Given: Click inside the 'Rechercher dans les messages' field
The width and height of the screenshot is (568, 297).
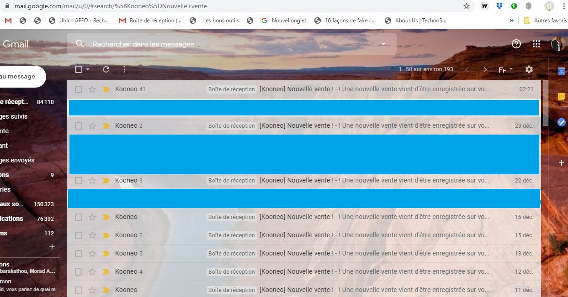Looking at the screenshot, I should click(x=183, y=44).
